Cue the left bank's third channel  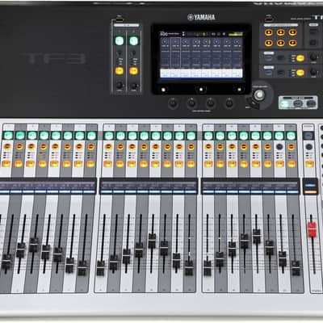coord(31,147)
